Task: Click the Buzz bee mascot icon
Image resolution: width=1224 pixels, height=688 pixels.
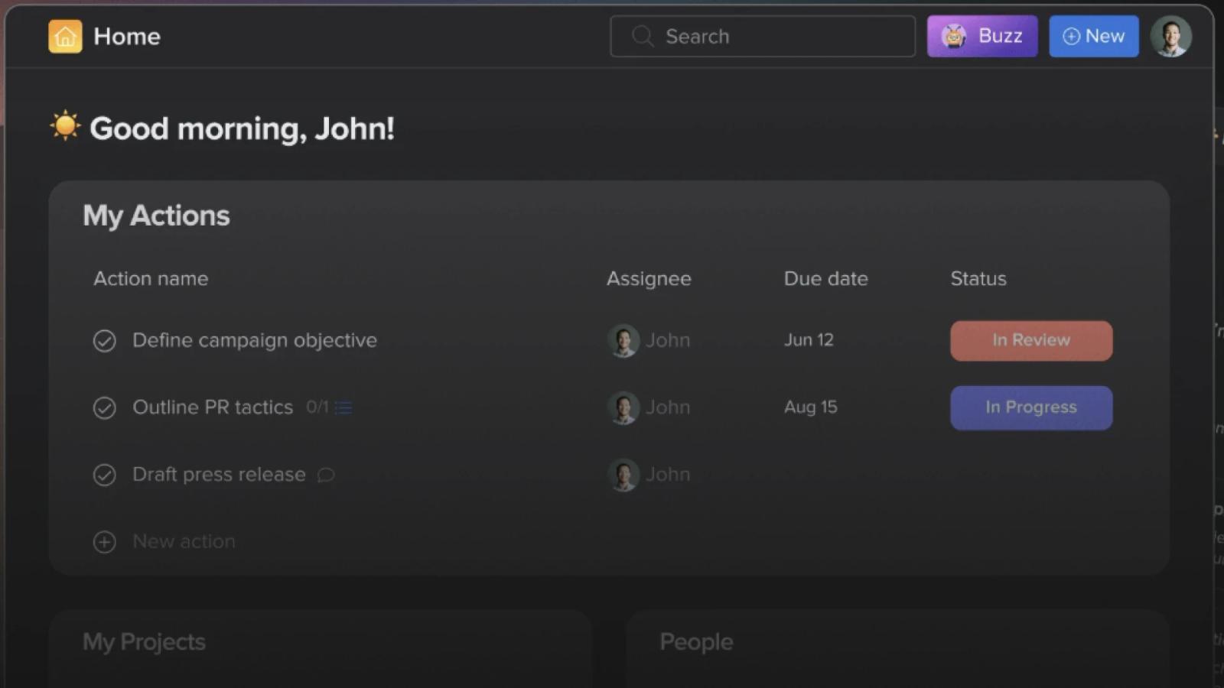Action: [x=953, y=36]
